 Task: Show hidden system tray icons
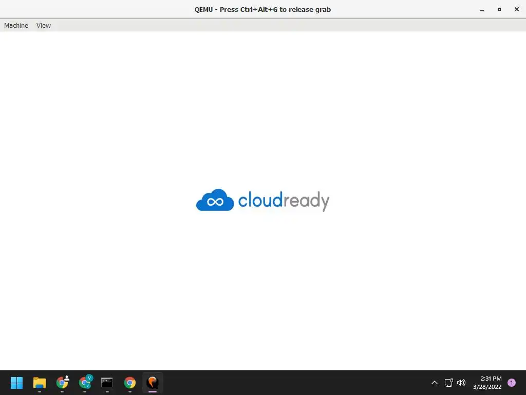point(435,383)
